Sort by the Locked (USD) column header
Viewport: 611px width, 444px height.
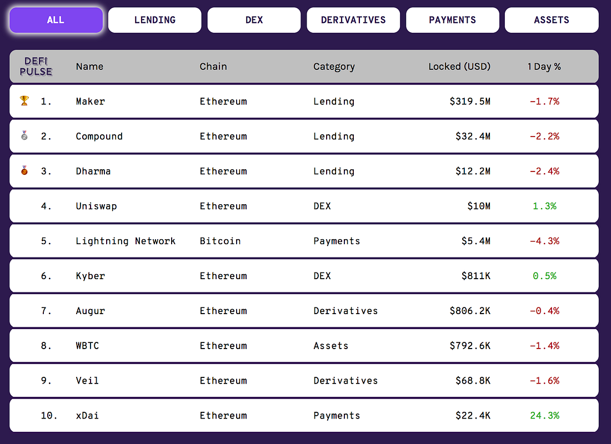pyautogui.click(x=459, y=67)
